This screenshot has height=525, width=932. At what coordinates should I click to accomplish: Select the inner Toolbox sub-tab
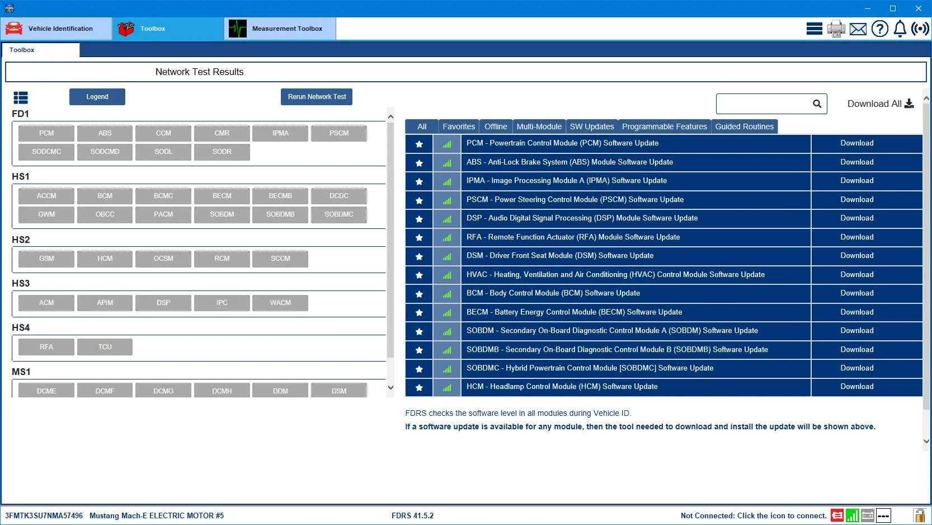point(40,50)
